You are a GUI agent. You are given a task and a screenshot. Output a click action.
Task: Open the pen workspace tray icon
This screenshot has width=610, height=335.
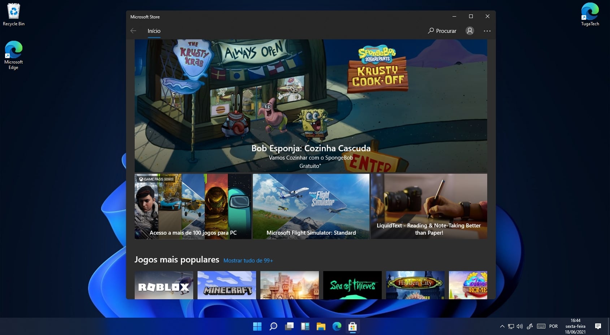pyautogui.click(x=530, y=326)
